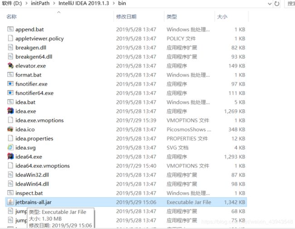This screenshot has height=229, width=295.
Task: Click the idea.properties file icon
Action: tap(10, 138)
